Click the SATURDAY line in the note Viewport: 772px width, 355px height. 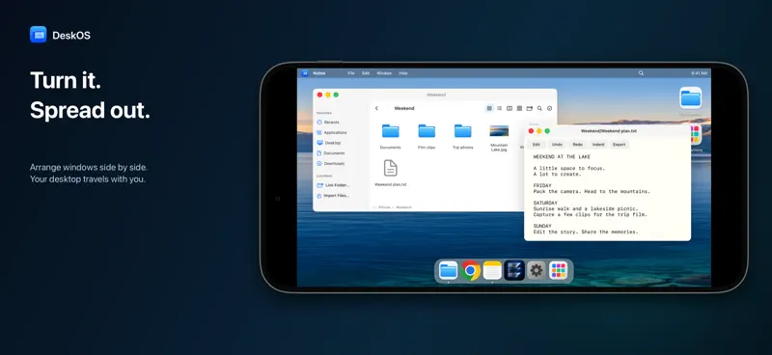click(x=545, y=203)
